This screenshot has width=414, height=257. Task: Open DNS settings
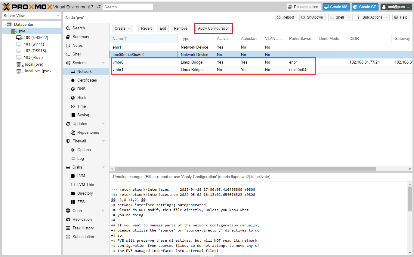pos(86,89)
